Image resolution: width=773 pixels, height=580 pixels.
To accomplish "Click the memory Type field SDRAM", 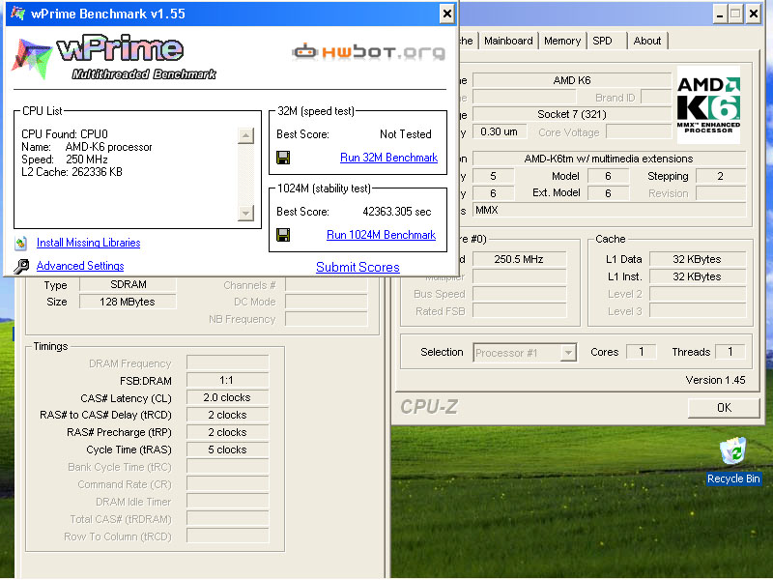I will [x=128, y=284].
